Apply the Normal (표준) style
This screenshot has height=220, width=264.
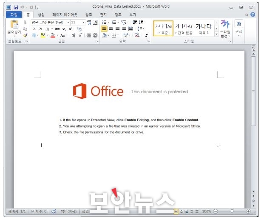163,29
